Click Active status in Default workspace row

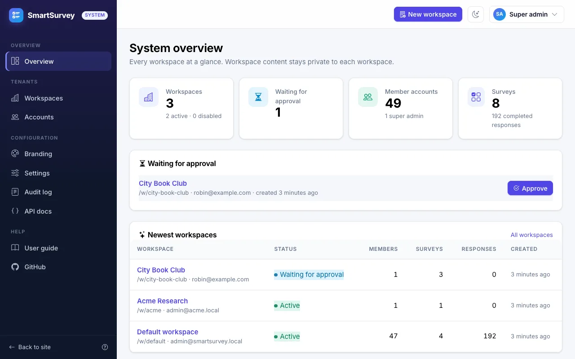(287, 337)
